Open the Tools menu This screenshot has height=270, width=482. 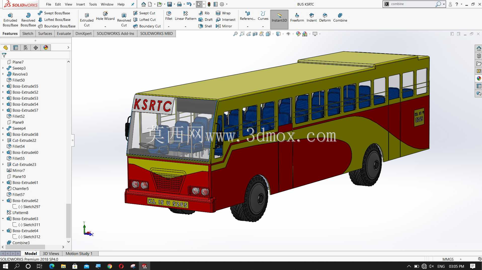click(93, 4)
